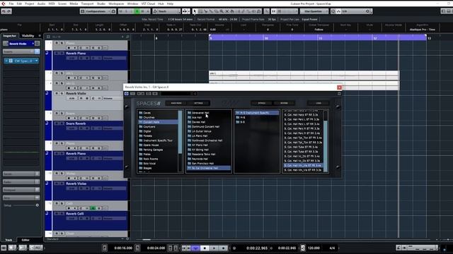This screenshot has width=453, height=254.
Task: Switch to the Editor tab at bottom
Action: click(25, 240)
